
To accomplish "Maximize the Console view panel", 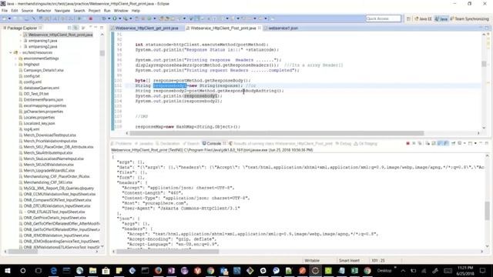I will (x=486, y=143).
